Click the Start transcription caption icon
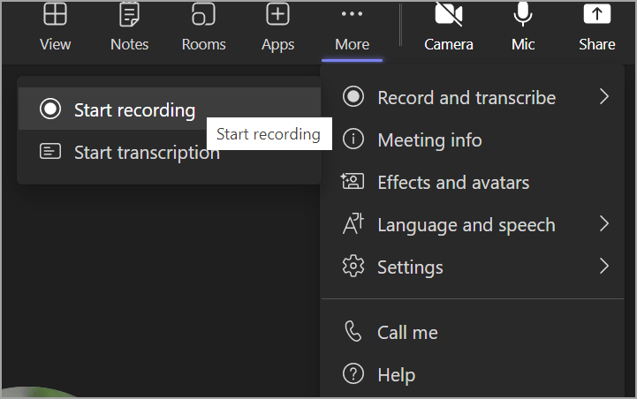The height and width of the screenshot is (399, 637). pos(51,152)
